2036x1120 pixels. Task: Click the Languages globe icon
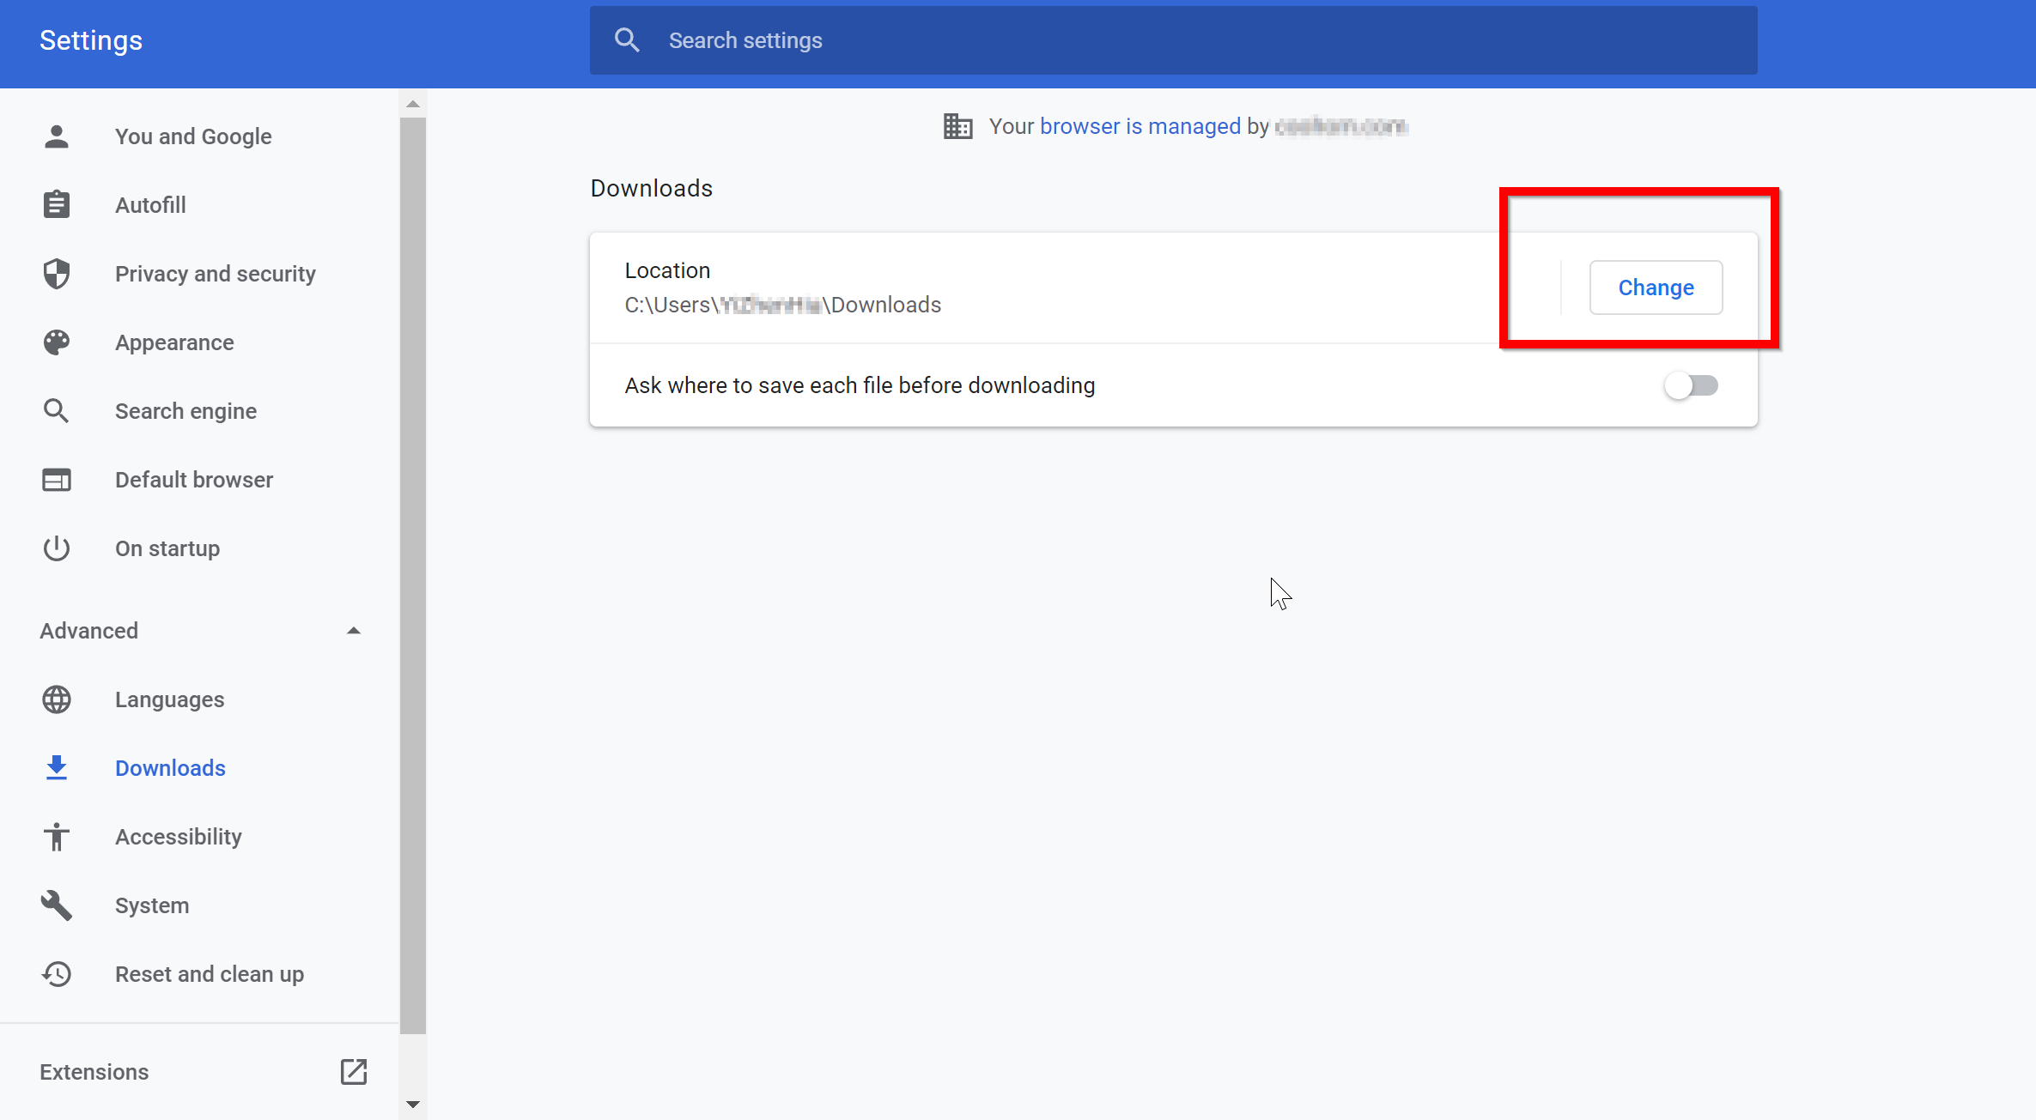pos(57,699)
